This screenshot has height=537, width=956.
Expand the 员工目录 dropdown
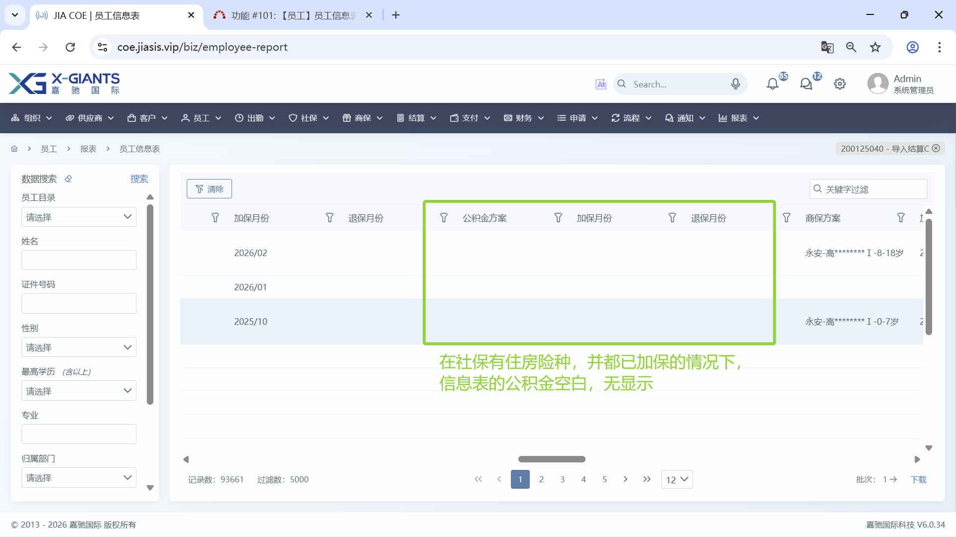coord(79,217)
